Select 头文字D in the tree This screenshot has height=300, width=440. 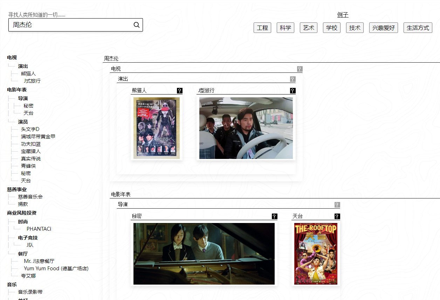30,129
